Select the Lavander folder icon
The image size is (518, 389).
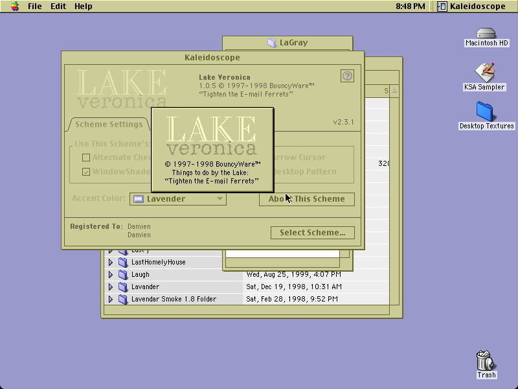[x=123, y=287]
